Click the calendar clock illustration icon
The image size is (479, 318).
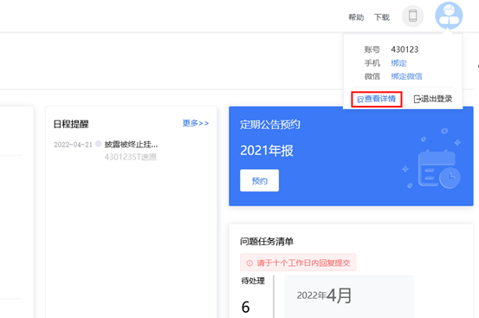point(438,170)
